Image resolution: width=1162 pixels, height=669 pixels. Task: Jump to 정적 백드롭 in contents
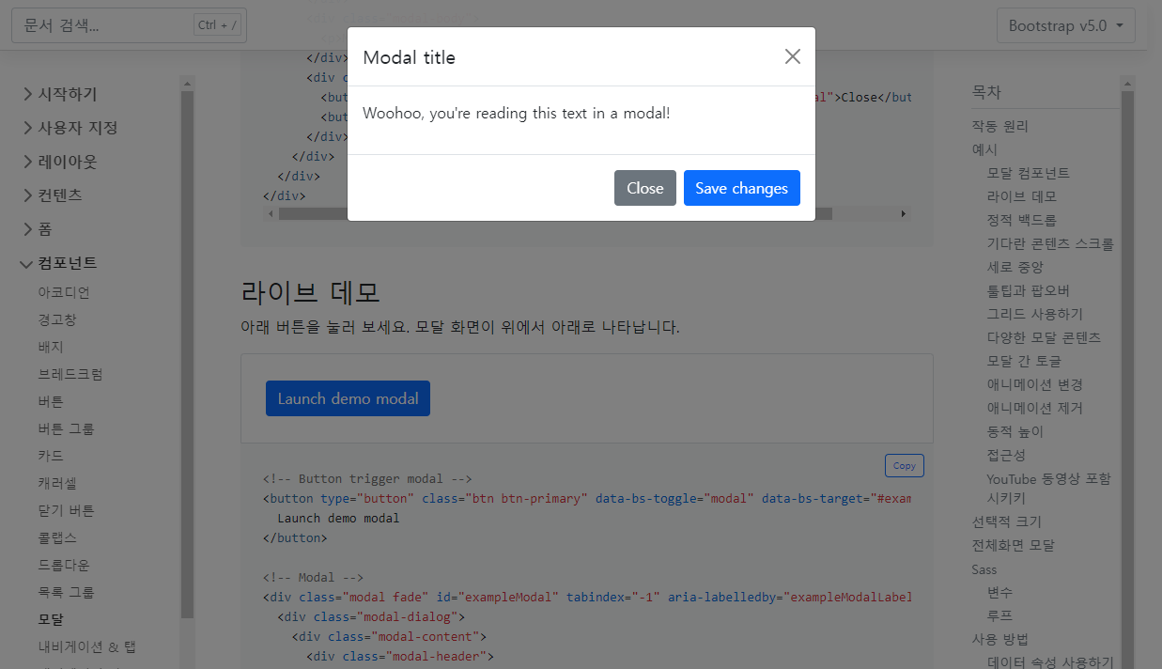point(1022,220)
